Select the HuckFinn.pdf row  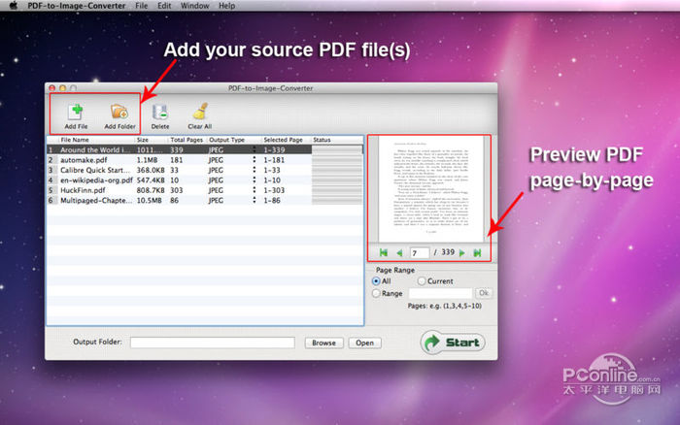(205, 190)
